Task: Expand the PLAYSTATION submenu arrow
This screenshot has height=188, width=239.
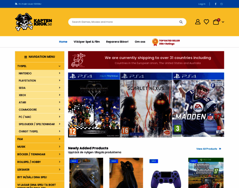Action: (x=60, y=81)
